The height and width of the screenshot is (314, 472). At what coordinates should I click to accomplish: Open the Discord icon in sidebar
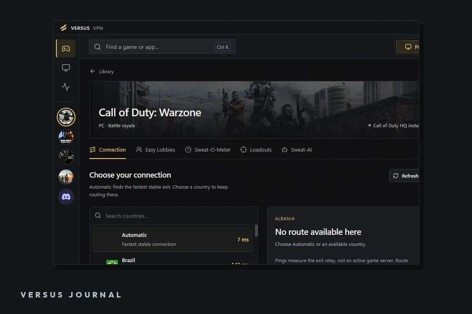click(x=66, y=197)
